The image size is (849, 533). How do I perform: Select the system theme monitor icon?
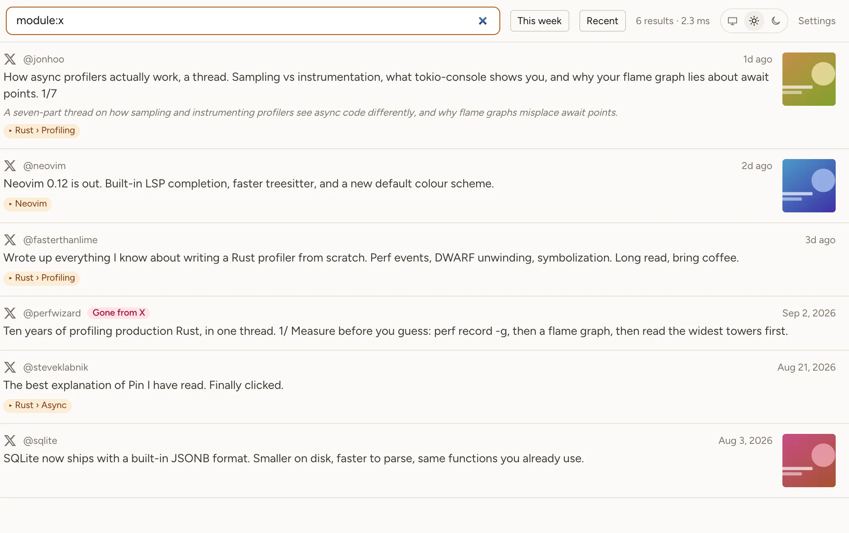click(732, 21)
